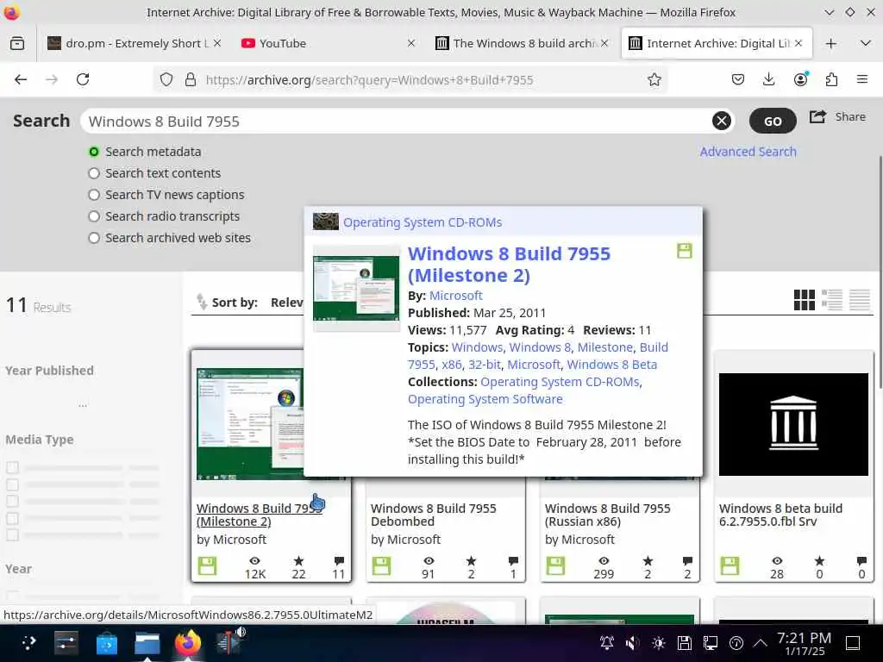
Task: Open the extensions puzzle icon
Action: (x=831, y=79)
